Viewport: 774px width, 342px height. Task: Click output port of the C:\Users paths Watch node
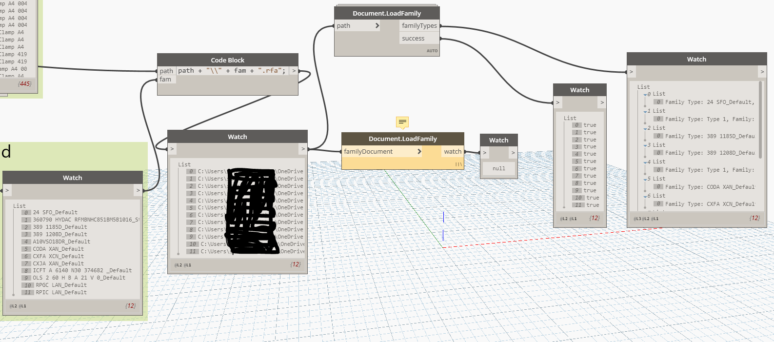point(303,149)
